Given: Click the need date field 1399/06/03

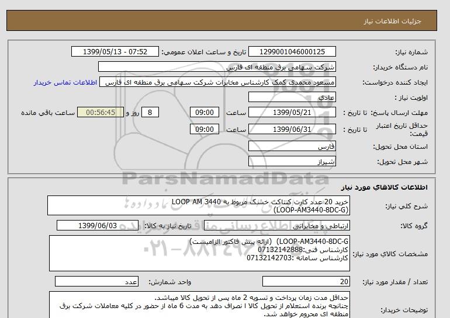Looking at the screenshot, I should click(x=98, y=225).
